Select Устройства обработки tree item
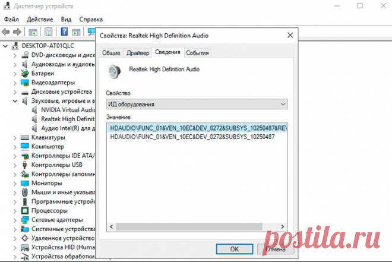 tap(63, 257)
